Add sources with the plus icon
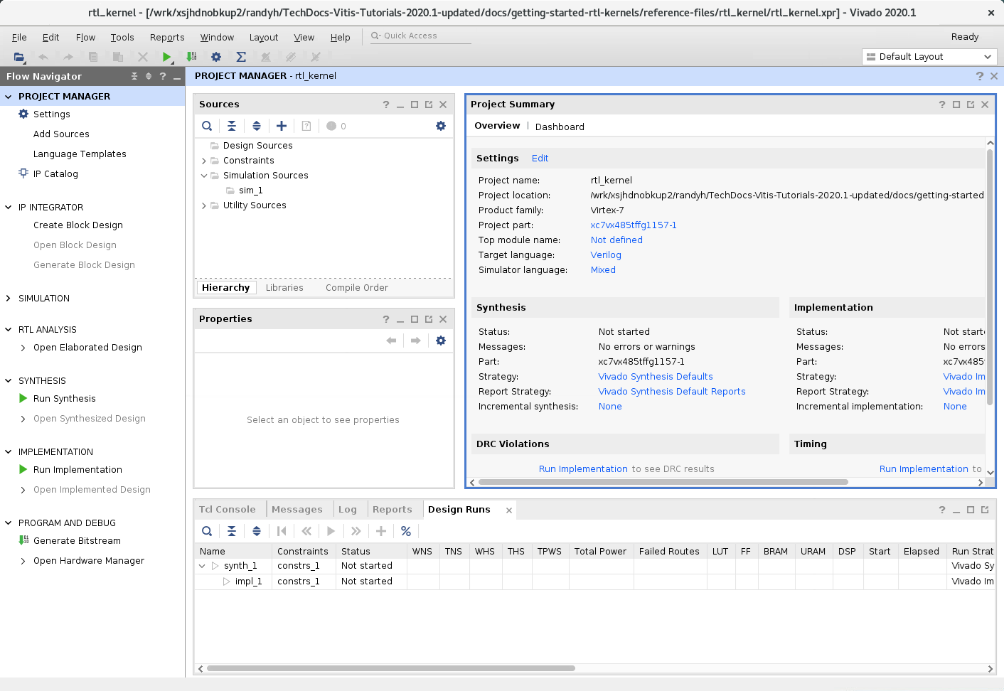 point(282,126)
